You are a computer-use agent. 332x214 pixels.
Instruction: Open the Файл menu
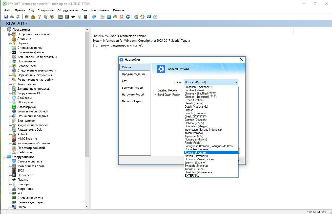[8, 10]
